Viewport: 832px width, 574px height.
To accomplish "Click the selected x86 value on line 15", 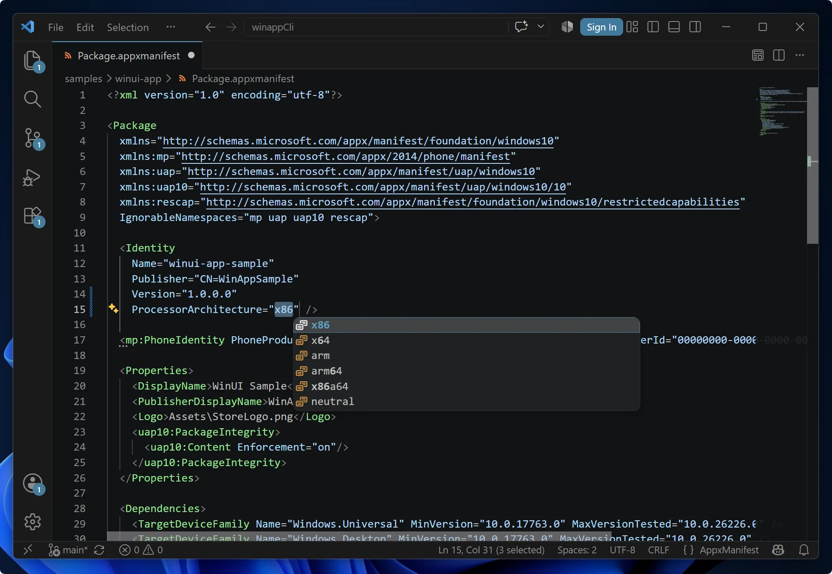I will click(284, 310).
